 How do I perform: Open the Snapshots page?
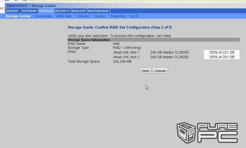coord(118,16)
